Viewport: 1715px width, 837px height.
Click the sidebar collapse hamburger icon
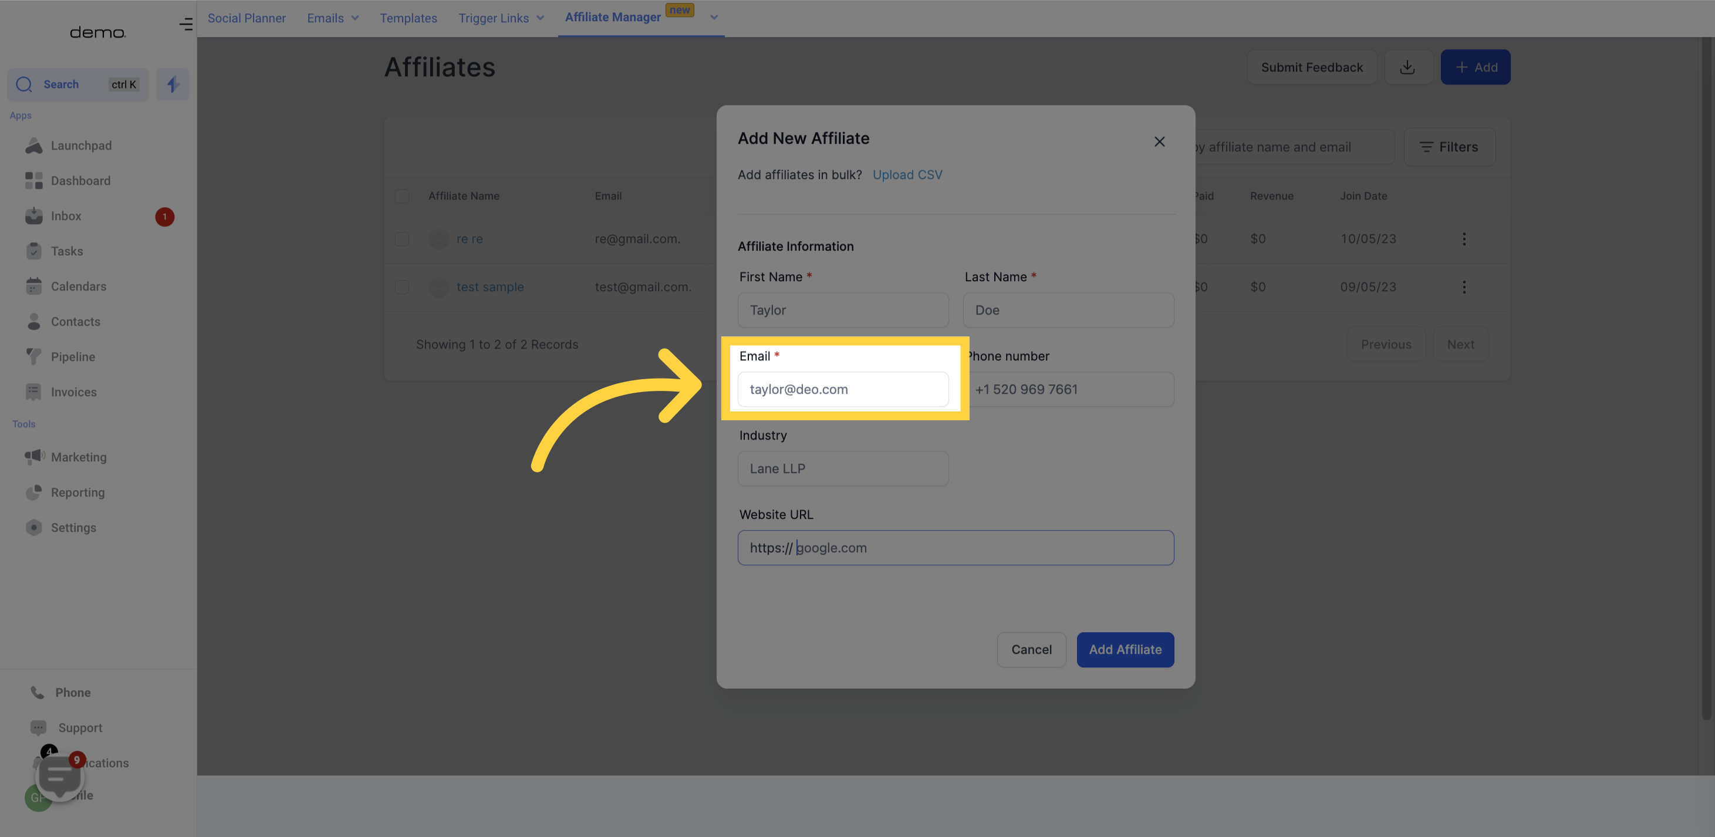click(185, 25)
